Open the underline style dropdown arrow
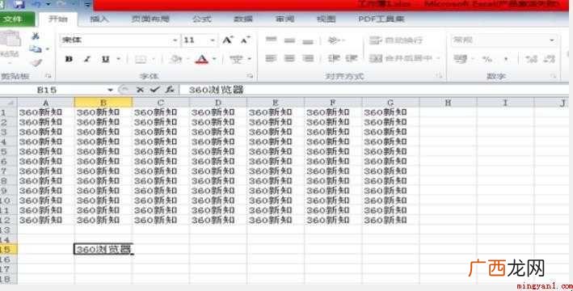Viewport: 573px width, 291px height. tap(119, 59)
